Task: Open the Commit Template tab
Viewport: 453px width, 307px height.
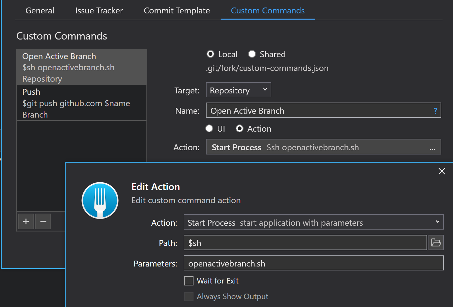Action: [176, 10]
